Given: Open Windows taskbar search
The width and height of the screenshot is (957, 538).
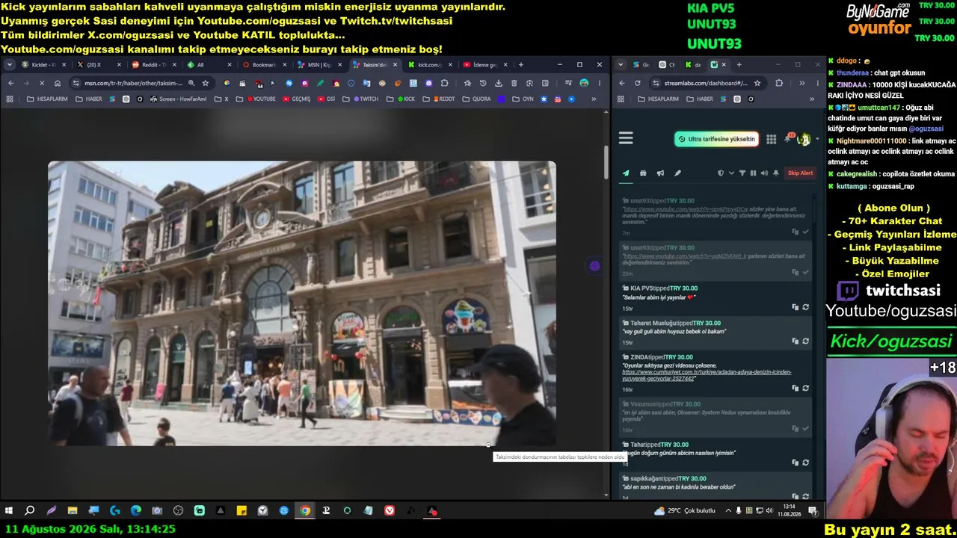Looking at the screenshot, I should [30, 511].
